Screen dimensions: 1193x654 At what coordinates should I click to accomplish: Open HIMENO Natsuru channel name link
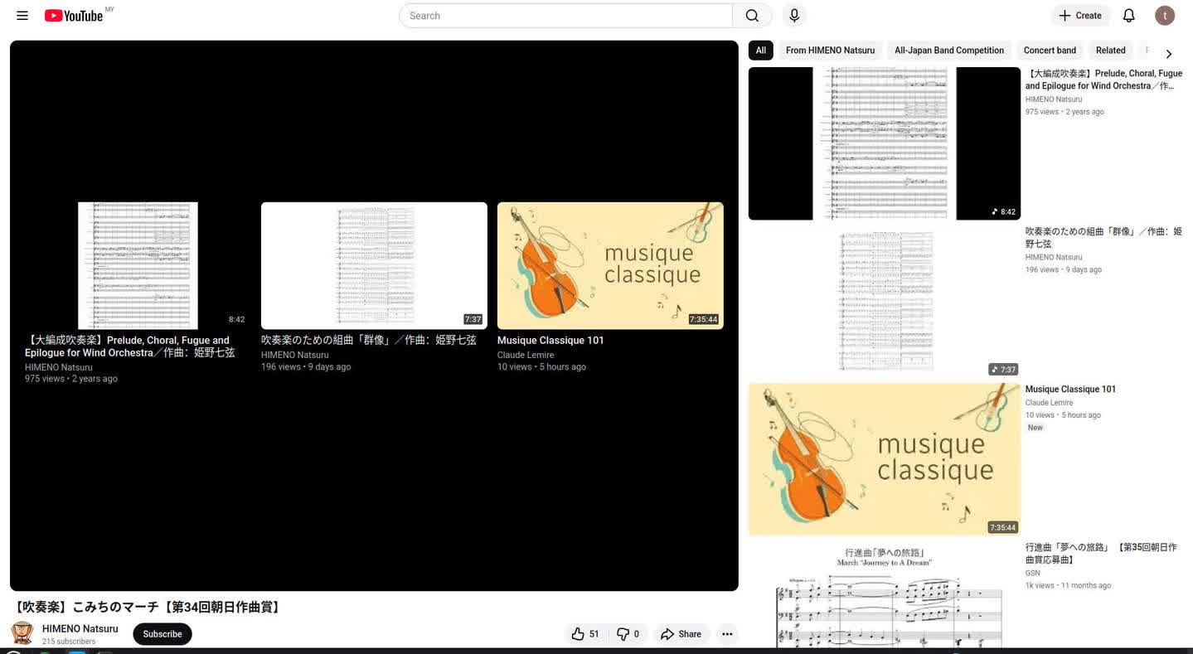click(80, 629)
